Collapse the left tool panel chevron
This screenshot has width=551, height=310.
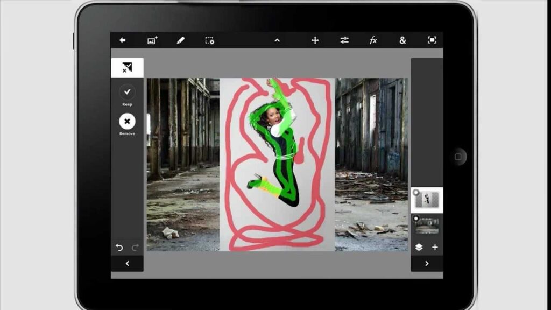[127, 264]
